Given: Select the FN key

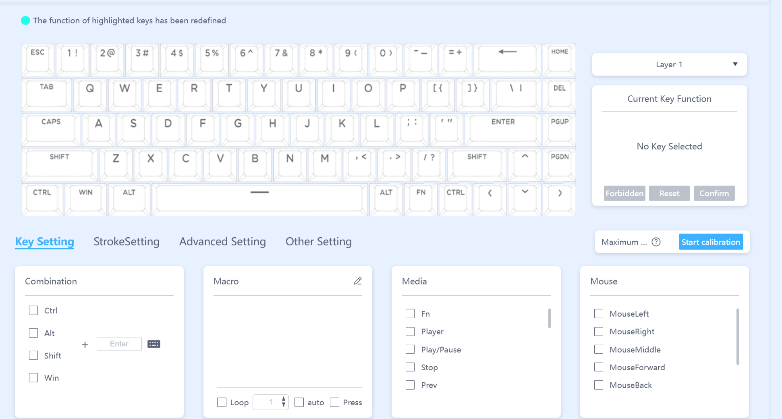Looking at the screenshot, I should [x=421, y=200].
